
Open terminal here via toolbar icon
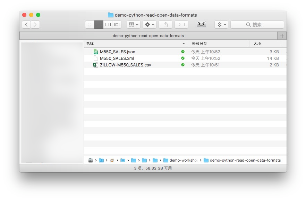tap(201, 24)
